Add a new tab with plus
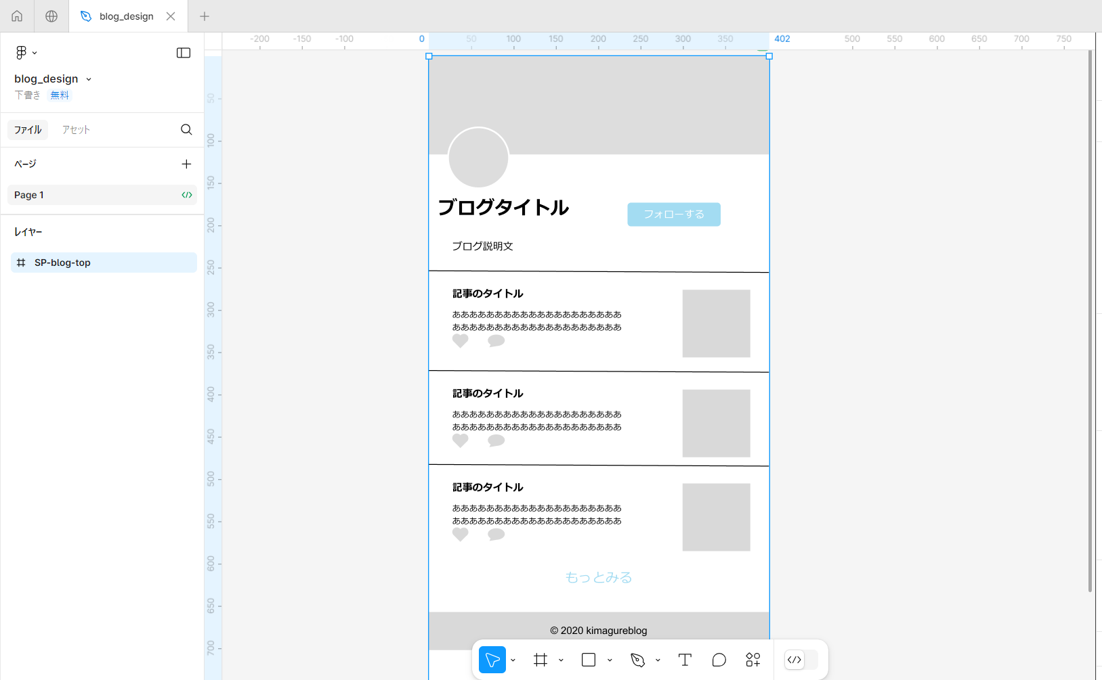 (205, 16)
